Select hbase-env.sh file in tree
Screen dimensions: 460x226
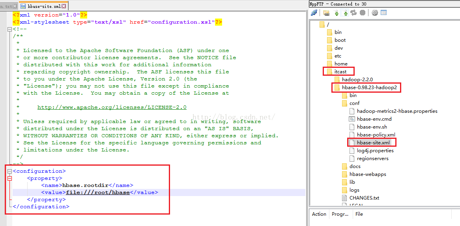pos(372,127)
